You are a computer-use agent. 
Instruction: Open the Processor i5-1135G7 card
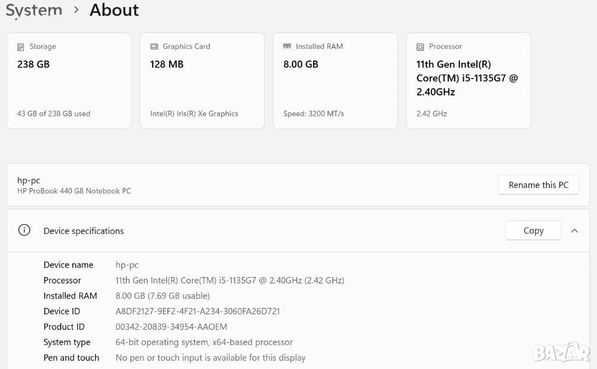click(x=468, y=80)
